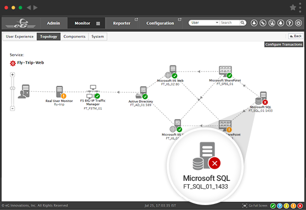The height and width of the screenshot is (210, 306).
Task: Switch to the System tab
Action: (98, 37)
